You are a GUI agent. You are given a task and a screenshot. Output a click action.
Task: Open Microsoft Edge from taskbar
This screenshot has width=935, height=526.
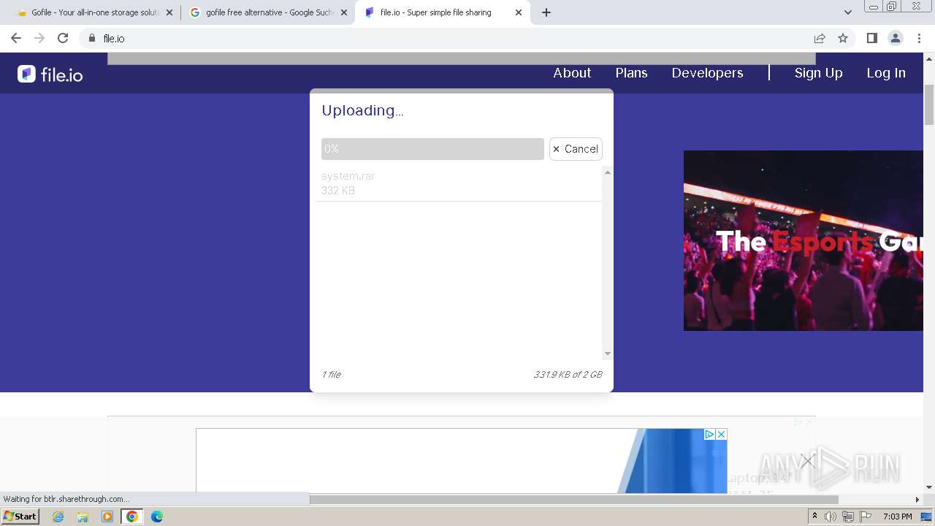point(157,517)
